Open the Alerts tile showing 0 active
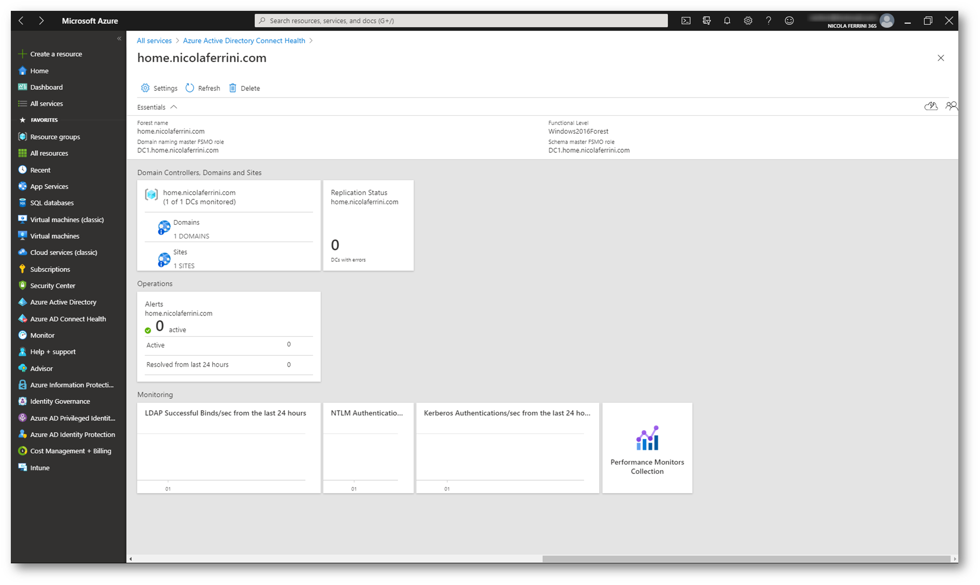 pos(229,337)
